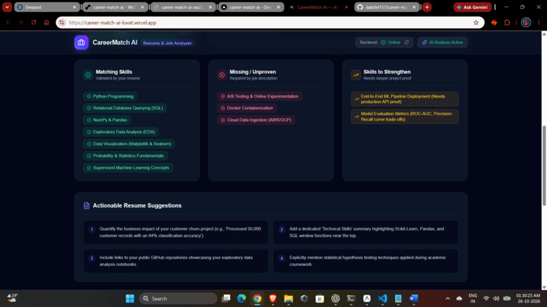The height and width of the screenshot is (307, 547).
Task: Open a new browser tab
Action: pos(427,7)
